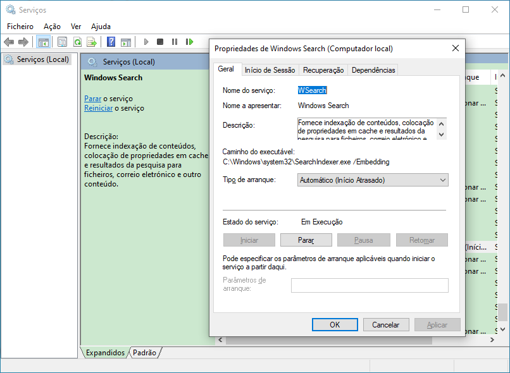Toggle Show/Hide Console Tree icon
Screen dimensions: 510x373
tap(43, 42)
